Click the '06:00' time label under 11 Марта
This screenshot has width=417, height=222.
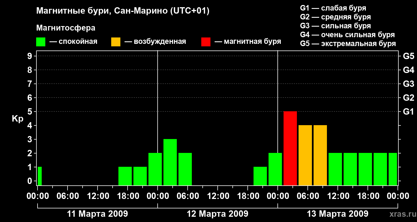[x=68, y=196]
